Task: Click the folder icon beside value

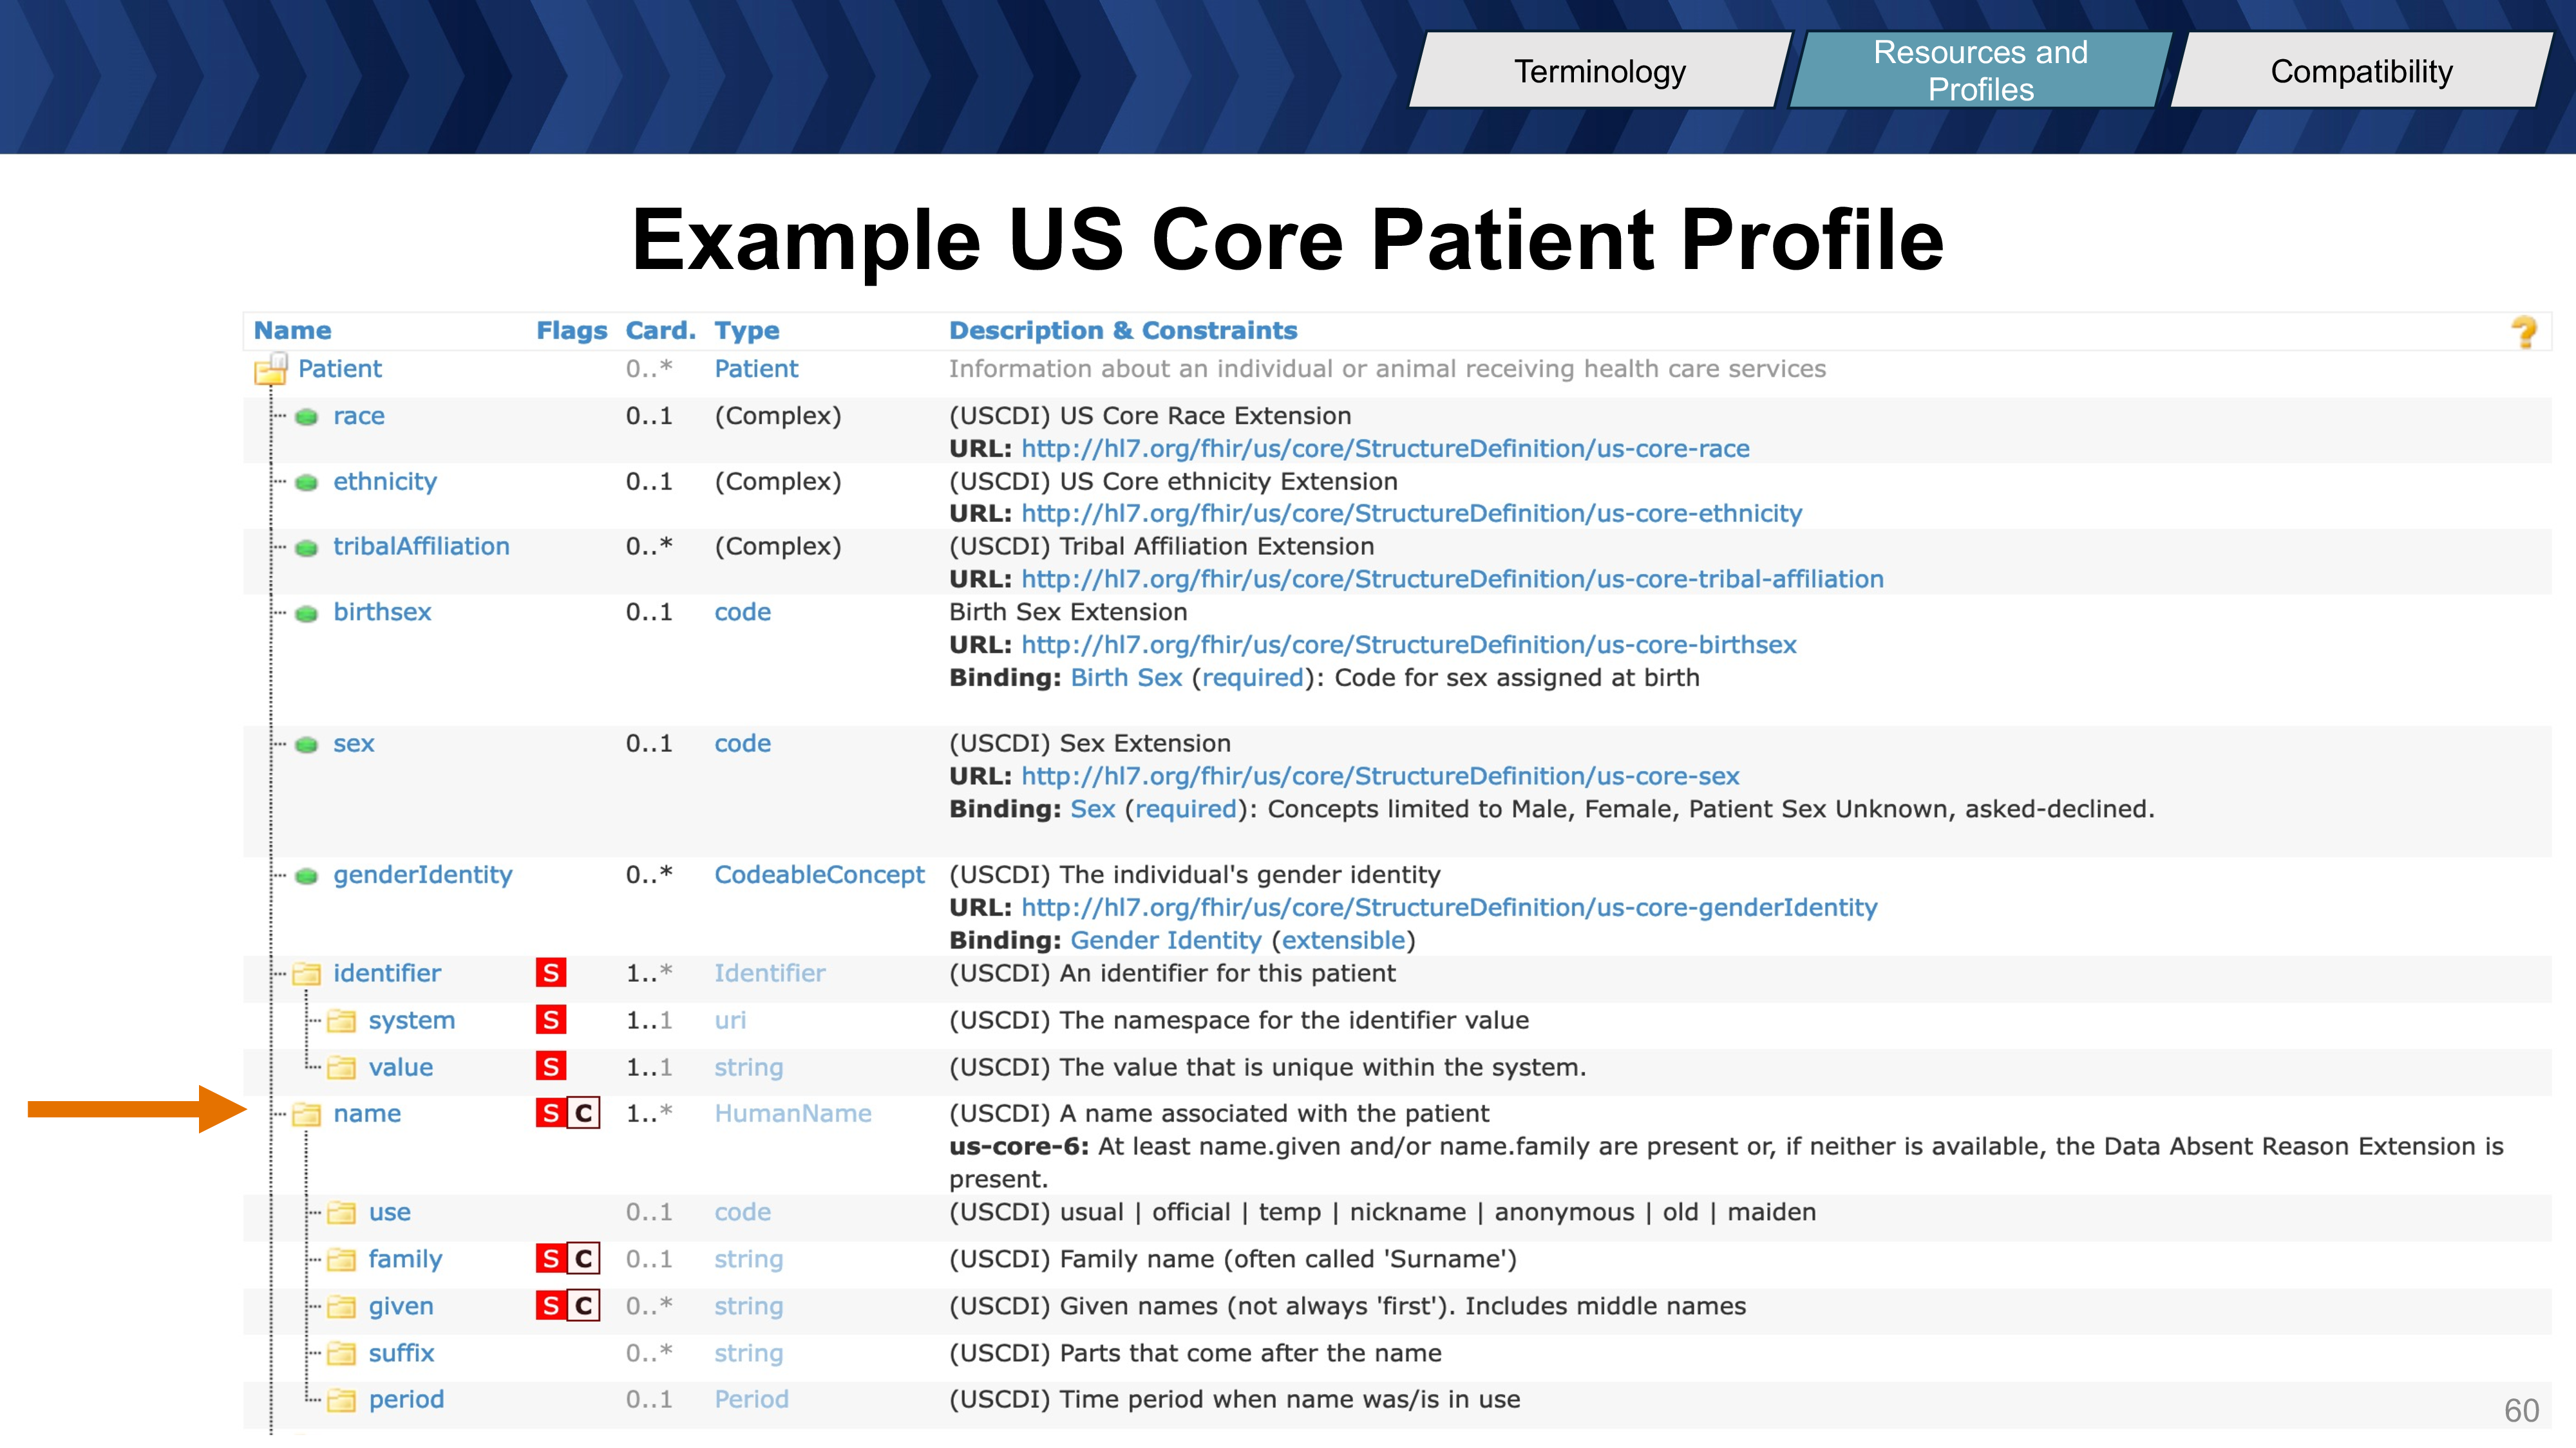Action: (x=341, y=1068)
